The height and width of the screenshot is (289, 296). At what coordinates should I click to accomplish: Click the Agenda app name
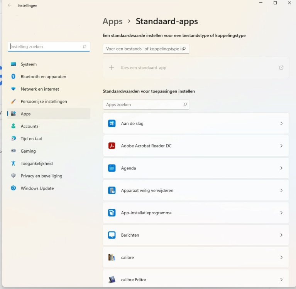tap(129, 168)
